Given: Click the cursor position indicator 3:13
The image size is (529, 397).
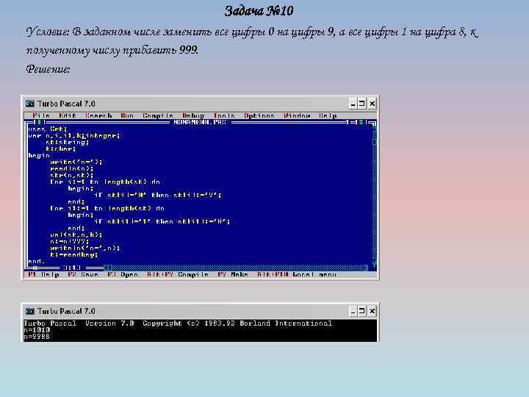Looking at the screenshot, I should coord(72,268).
